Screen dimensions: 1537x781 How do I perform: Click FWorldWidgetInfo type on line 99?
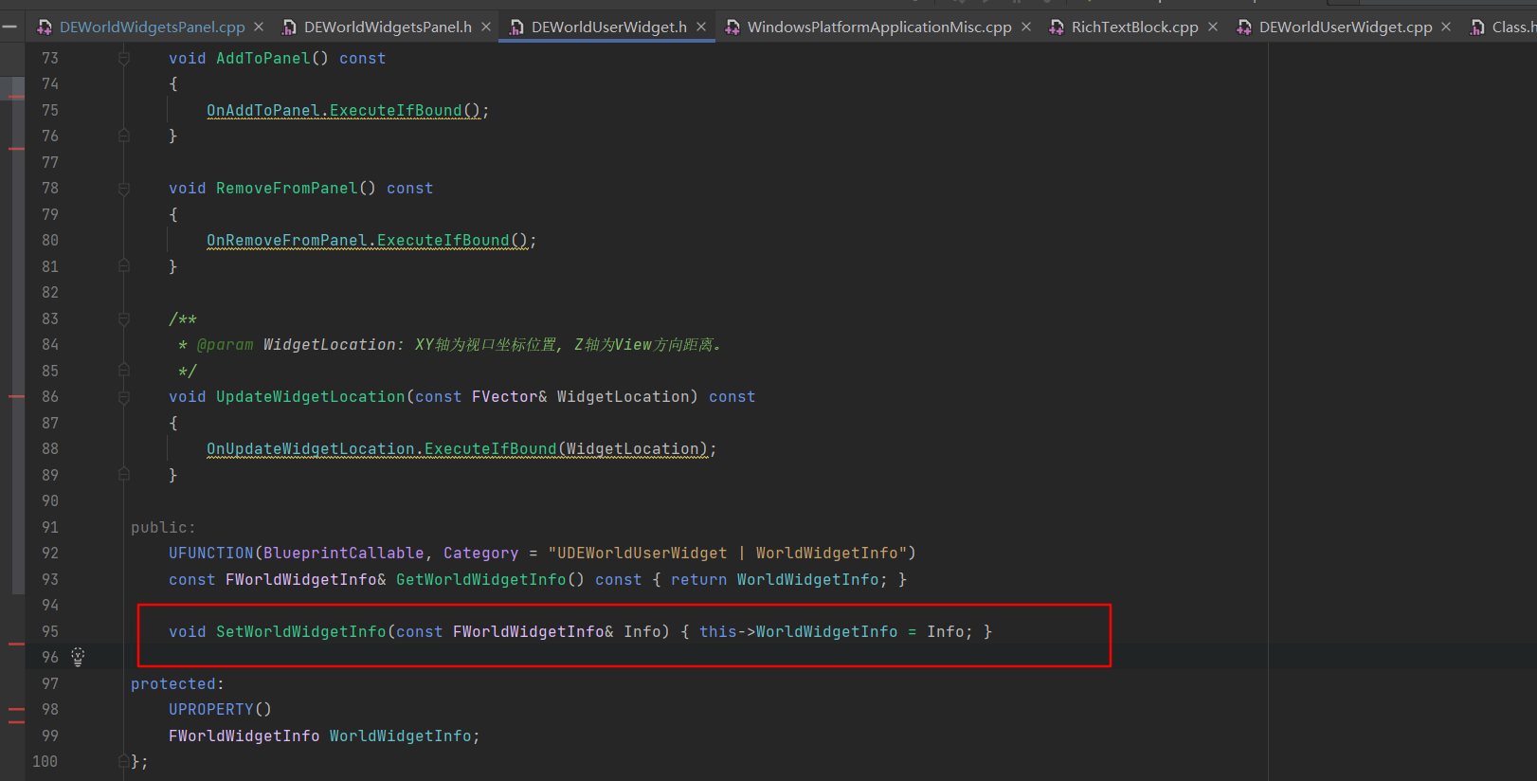[244, 736]
